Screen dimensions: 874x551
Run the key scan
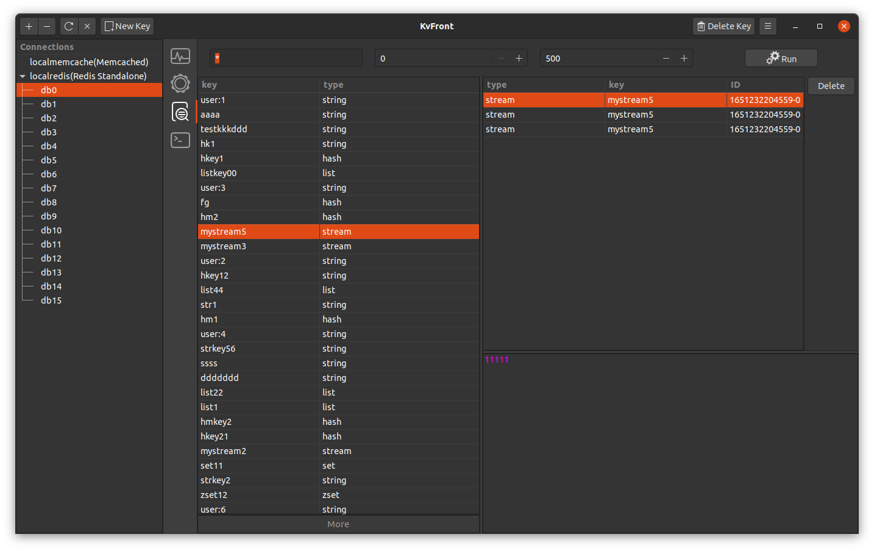(781, 59)
